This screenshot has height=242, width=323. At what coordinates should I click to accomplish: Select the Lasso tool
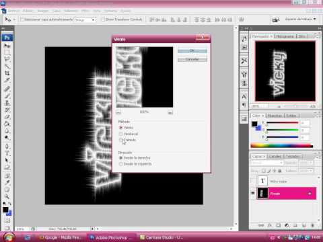[7, 59]
